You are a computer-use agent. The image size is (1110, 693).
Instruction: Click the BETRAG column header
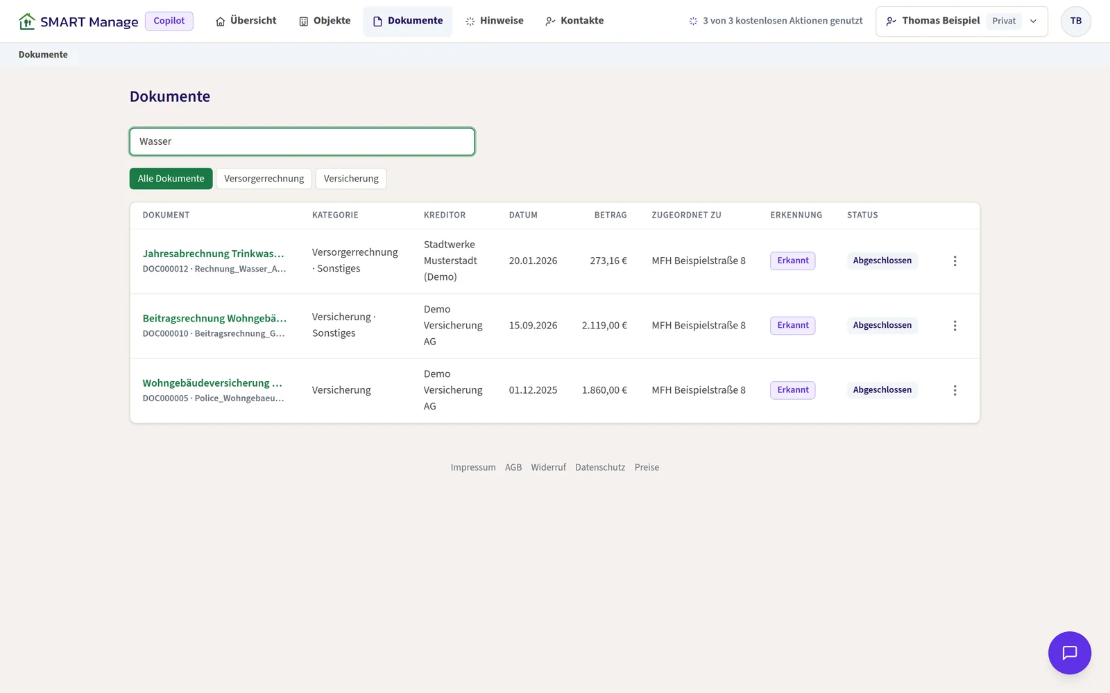pos(610,216)
